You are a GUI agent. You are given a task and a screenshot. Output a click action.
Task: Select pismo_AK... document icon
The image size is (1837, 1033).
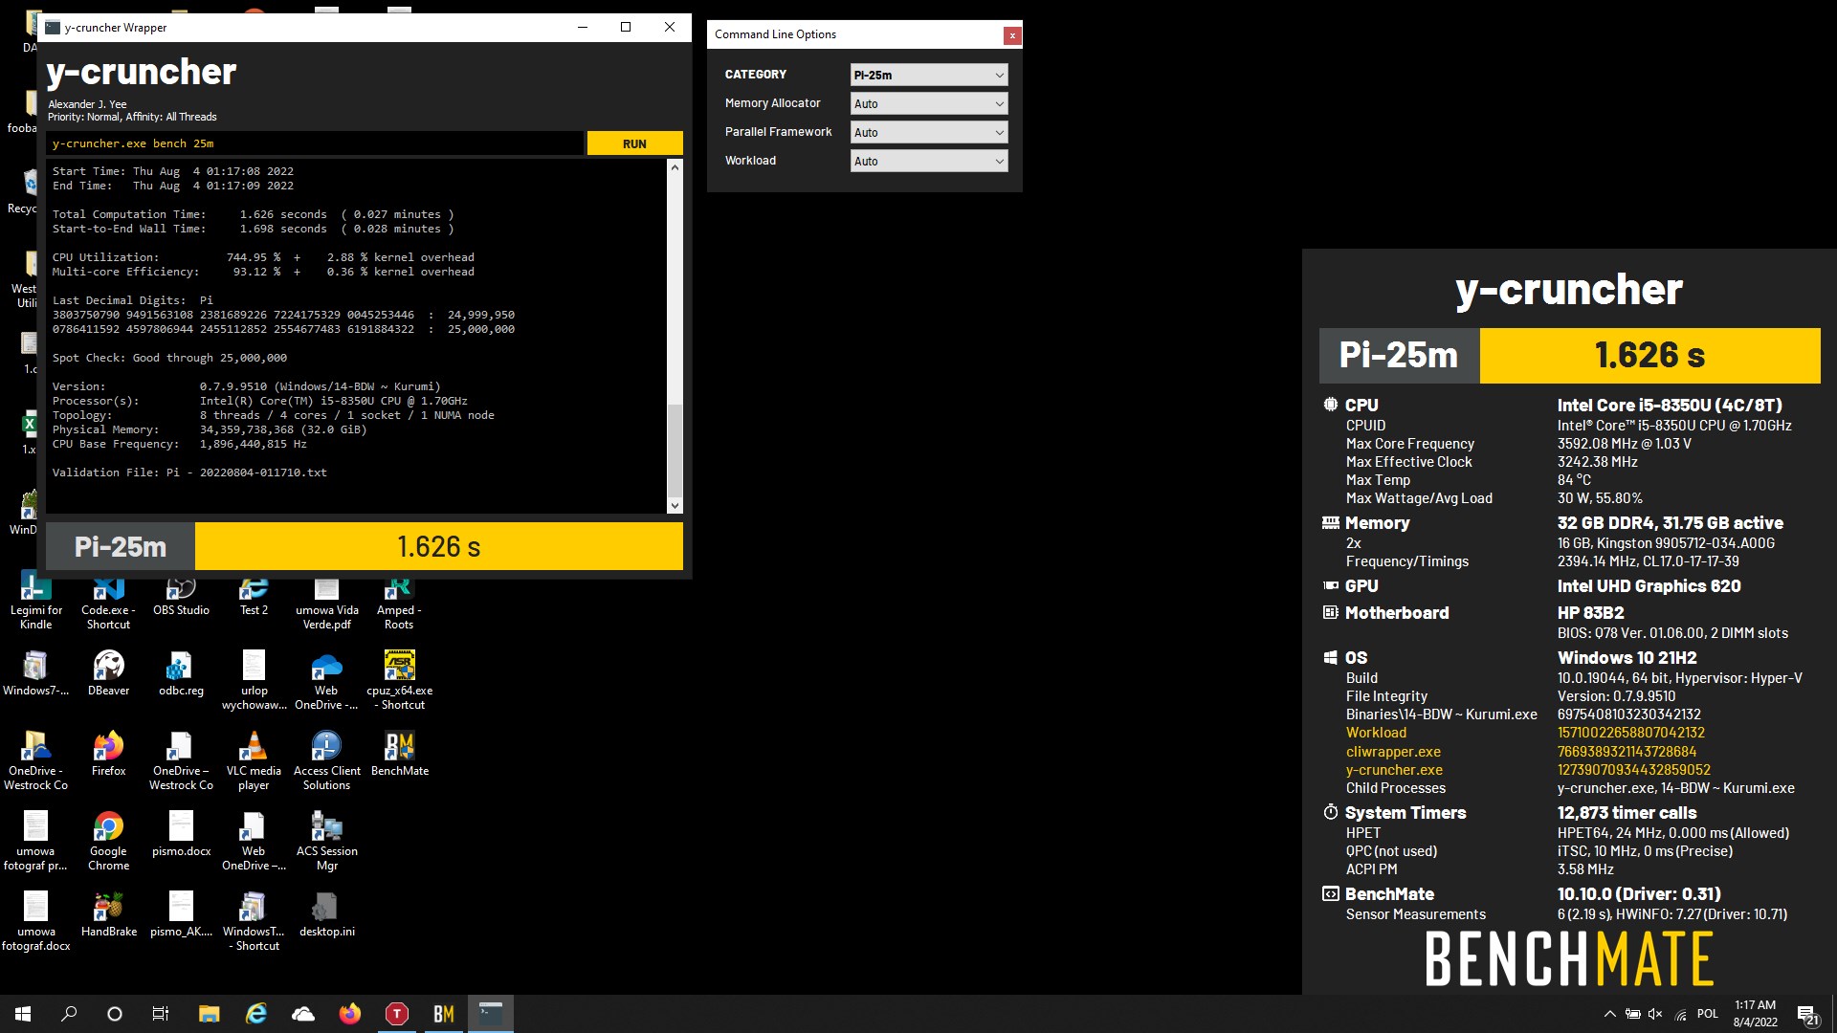tap(181, 914)
